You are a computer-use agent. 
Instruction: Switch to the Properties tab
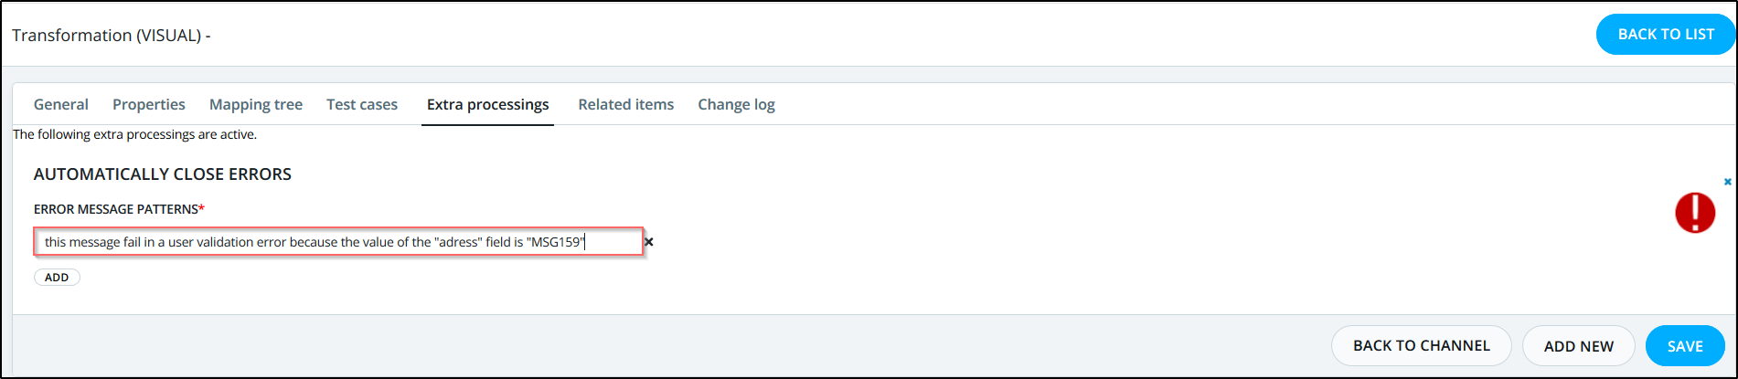click(149, 105)
